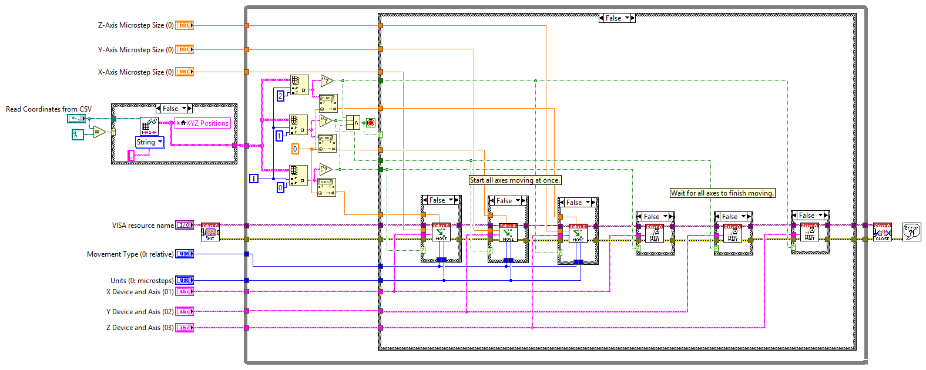Click the Zaber CLOSE subVI icon
The image size is (926, 370).
(882, 232)
